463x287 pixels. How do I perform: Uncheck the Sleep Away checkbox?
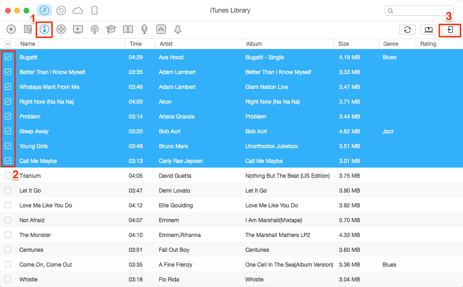[x=8, y=131]
